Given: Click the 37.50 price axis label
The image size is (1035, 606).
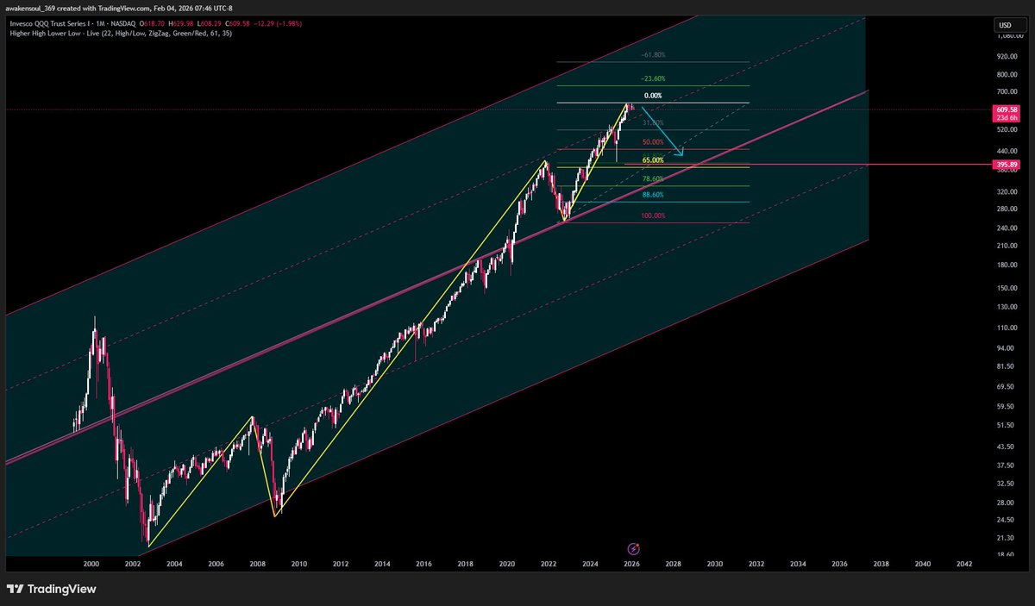Looking at the screenshot, I should click(x=1007, y=465).
